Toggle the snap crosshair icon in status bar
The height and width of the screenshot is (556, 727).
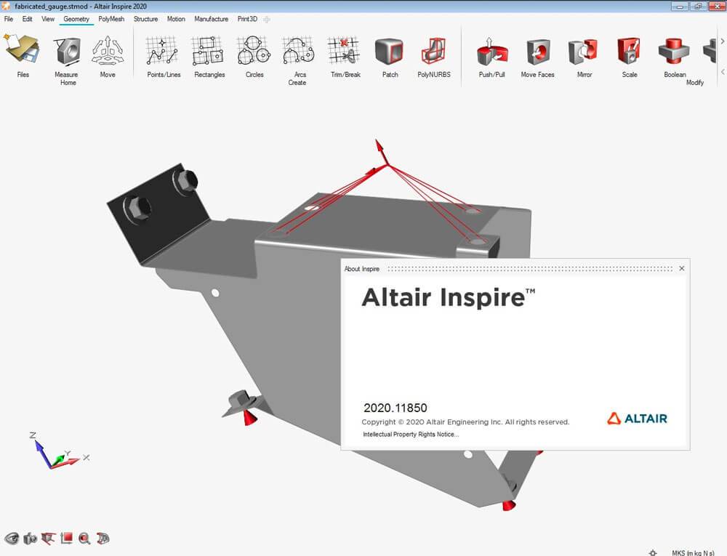(x=653, y=552)
